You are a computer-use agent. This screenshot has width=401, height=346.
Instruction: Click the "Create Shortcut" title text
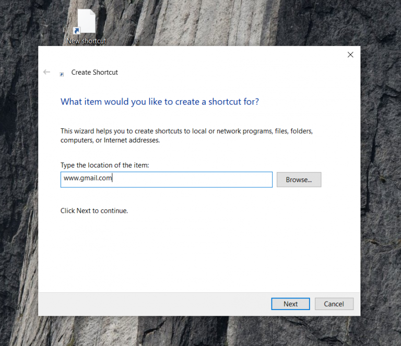coord(95,73)
